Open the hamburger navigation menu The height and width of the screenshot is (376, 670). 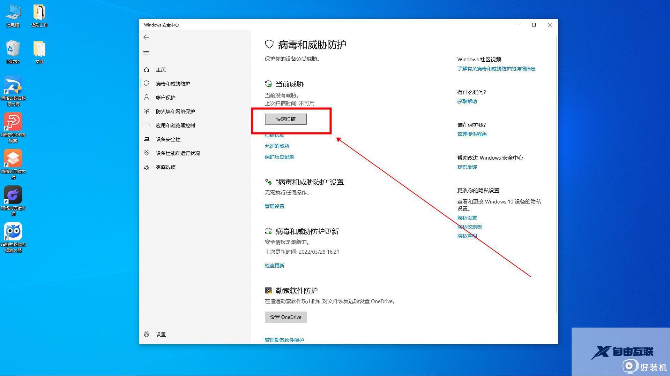pyautogui.click(x=146, y=53)
